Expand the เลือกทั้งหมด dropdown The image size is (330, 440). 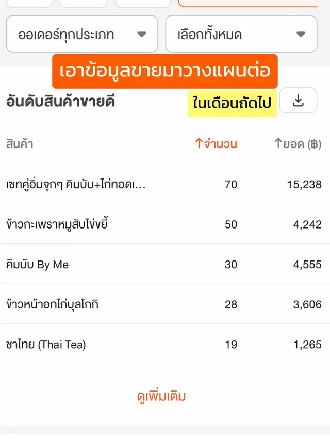point(241,35)
